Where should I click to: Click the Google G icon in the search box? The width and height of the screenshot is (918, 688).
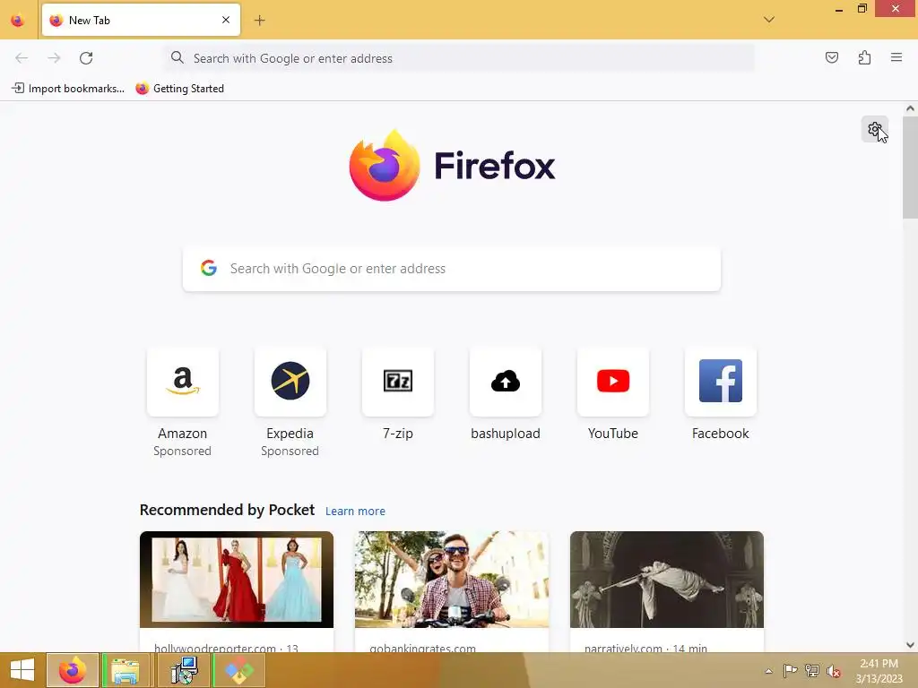point(209,268)
